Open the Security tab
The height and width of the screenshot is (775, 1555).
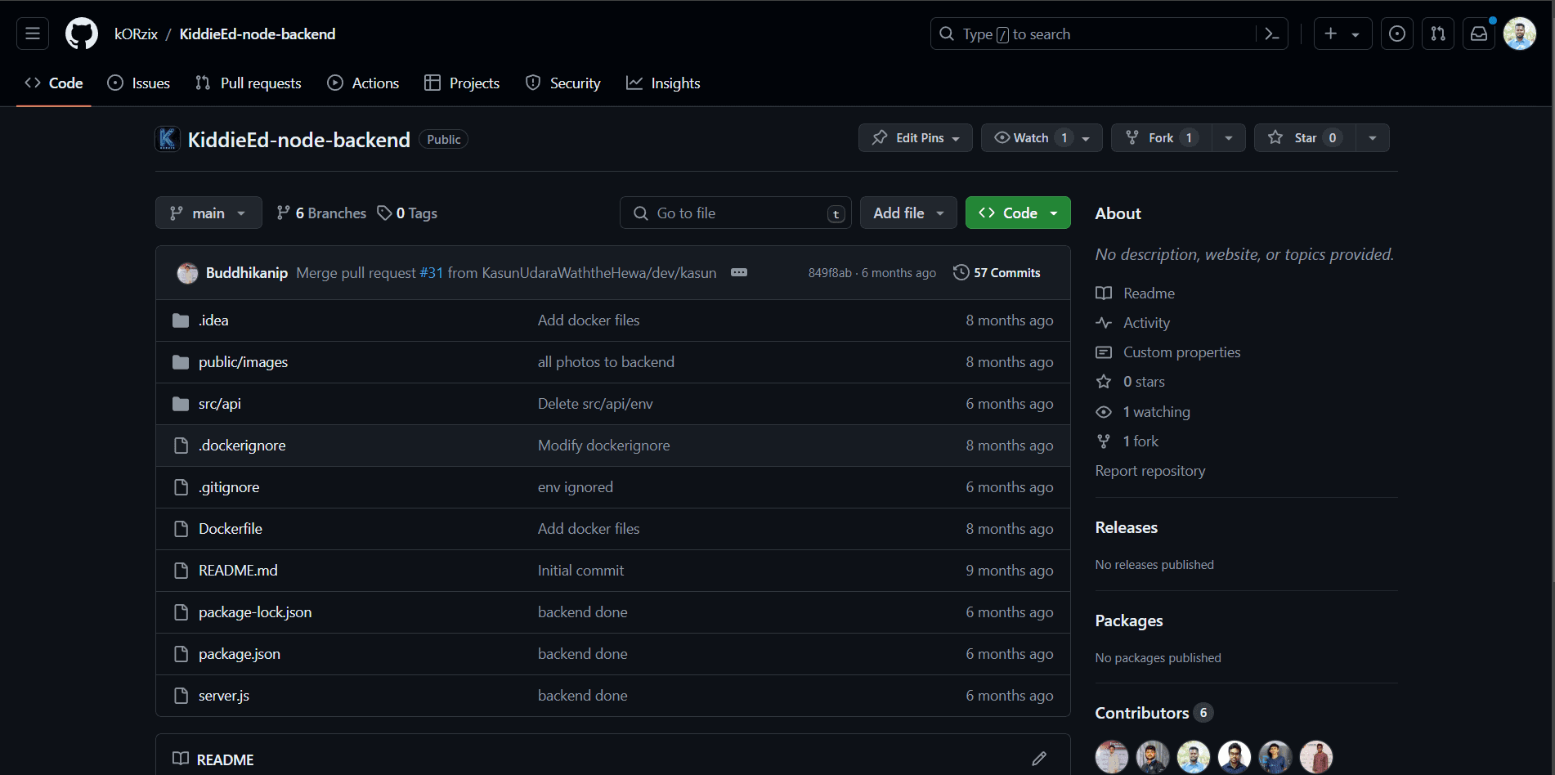562,83
